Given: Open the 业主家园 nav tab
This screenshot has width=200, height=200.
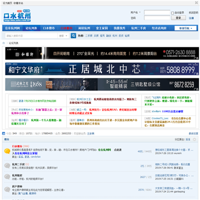Looking at the screenshot, I should click(x=102, y=28).
